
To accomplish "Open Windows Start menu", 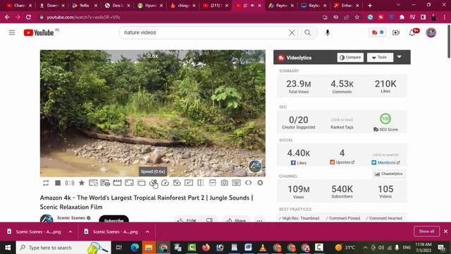I will click(x=8, y=248).
